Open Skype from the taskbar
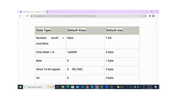Viewport: 177px width, 99px height. (92, 87)
